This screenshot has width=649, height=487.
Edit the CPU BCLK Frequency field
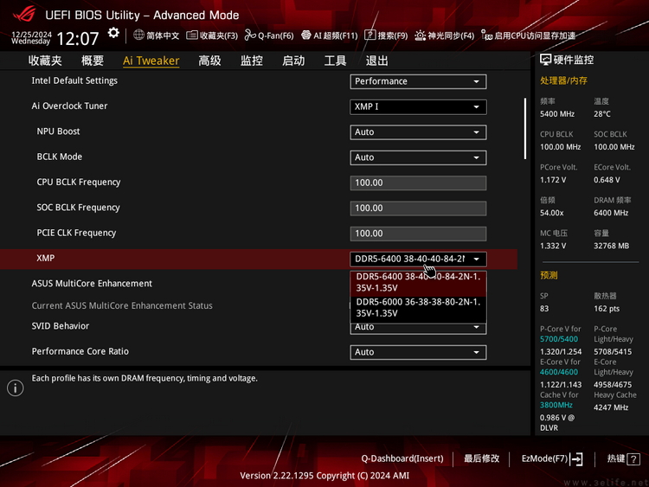click(418, 183)
